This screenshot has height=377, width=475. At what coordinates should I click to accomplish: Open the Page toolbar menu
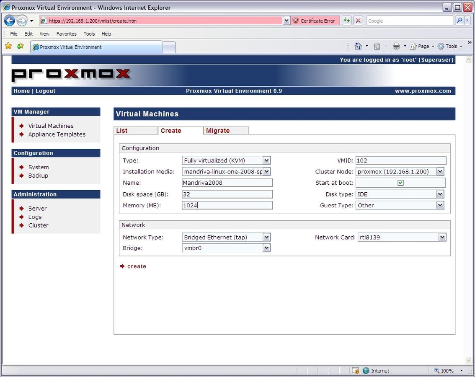(x=422, y=46)
